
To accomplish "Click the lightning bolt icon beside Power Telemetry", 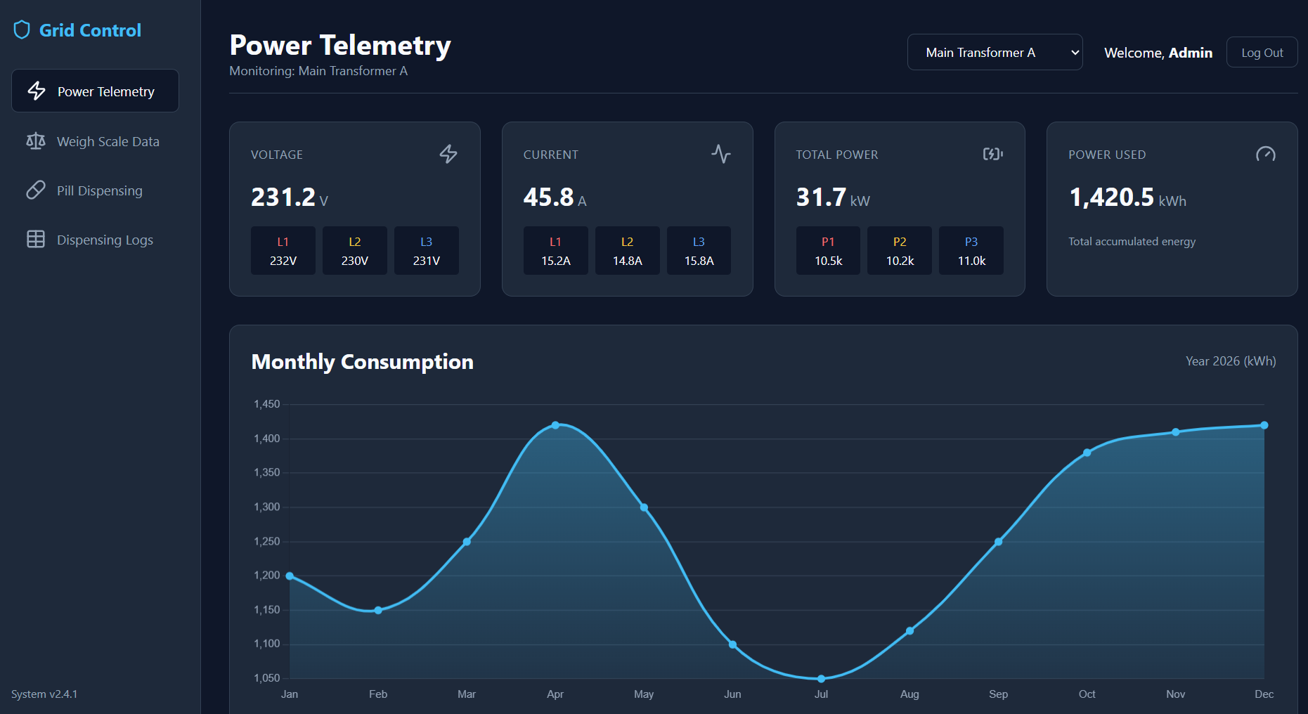I will coord(37,91).
